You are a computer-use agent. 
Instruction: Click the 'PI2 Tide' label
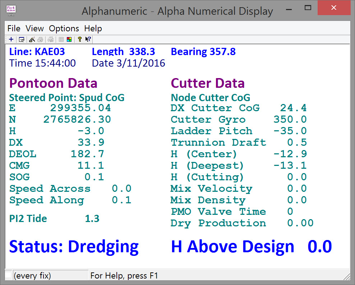click(28, 219)
